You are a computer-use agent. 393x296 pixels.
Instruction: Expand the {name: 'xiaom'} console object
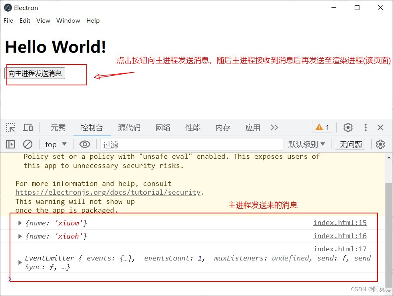[20, 223]
